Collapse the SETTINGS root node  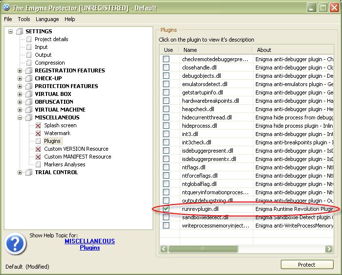[10, 32]
